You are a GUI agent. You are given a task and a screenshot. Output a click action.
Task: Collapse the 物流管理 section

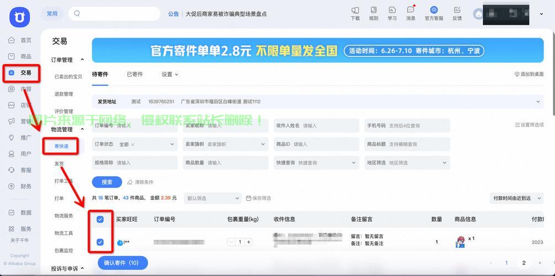[82, 129]
